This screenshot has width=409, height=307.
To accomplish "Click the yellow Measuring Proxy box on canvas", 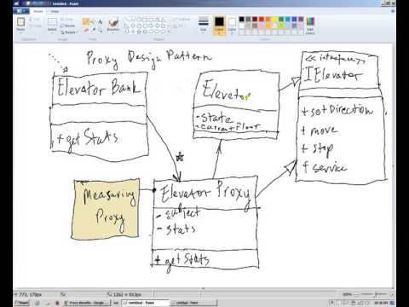I will tap(106, 209).
